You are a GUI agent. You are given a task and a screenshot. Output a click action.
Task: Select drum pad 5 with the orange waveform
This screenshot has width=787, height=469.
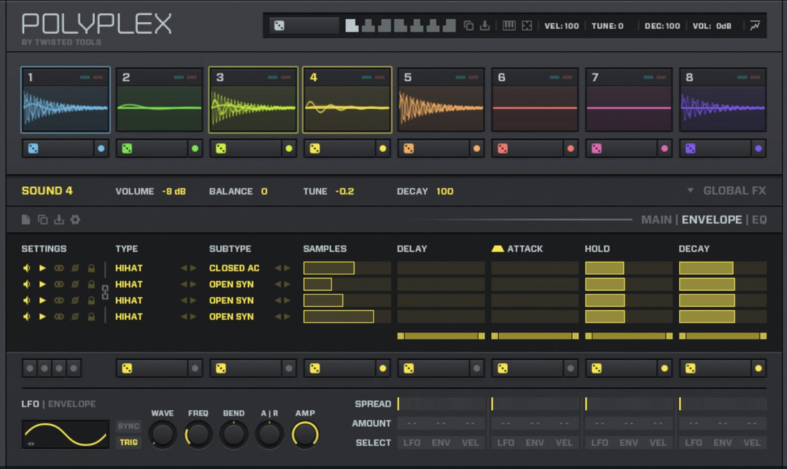(441, 99)
